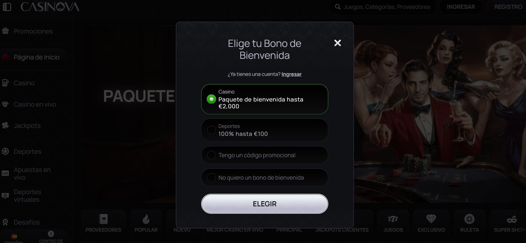Close the welcome bonus dialog

point(338,43)
